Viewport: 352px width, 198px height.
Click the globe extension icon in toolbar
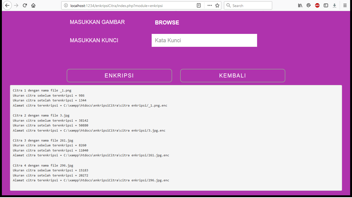pyautogui.click(x=309, y=5)
